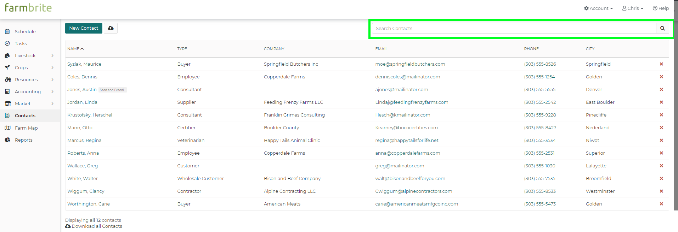678x232 pixels.
Task: Open the Account dropdown menu
Action: [x=598, y=8]
